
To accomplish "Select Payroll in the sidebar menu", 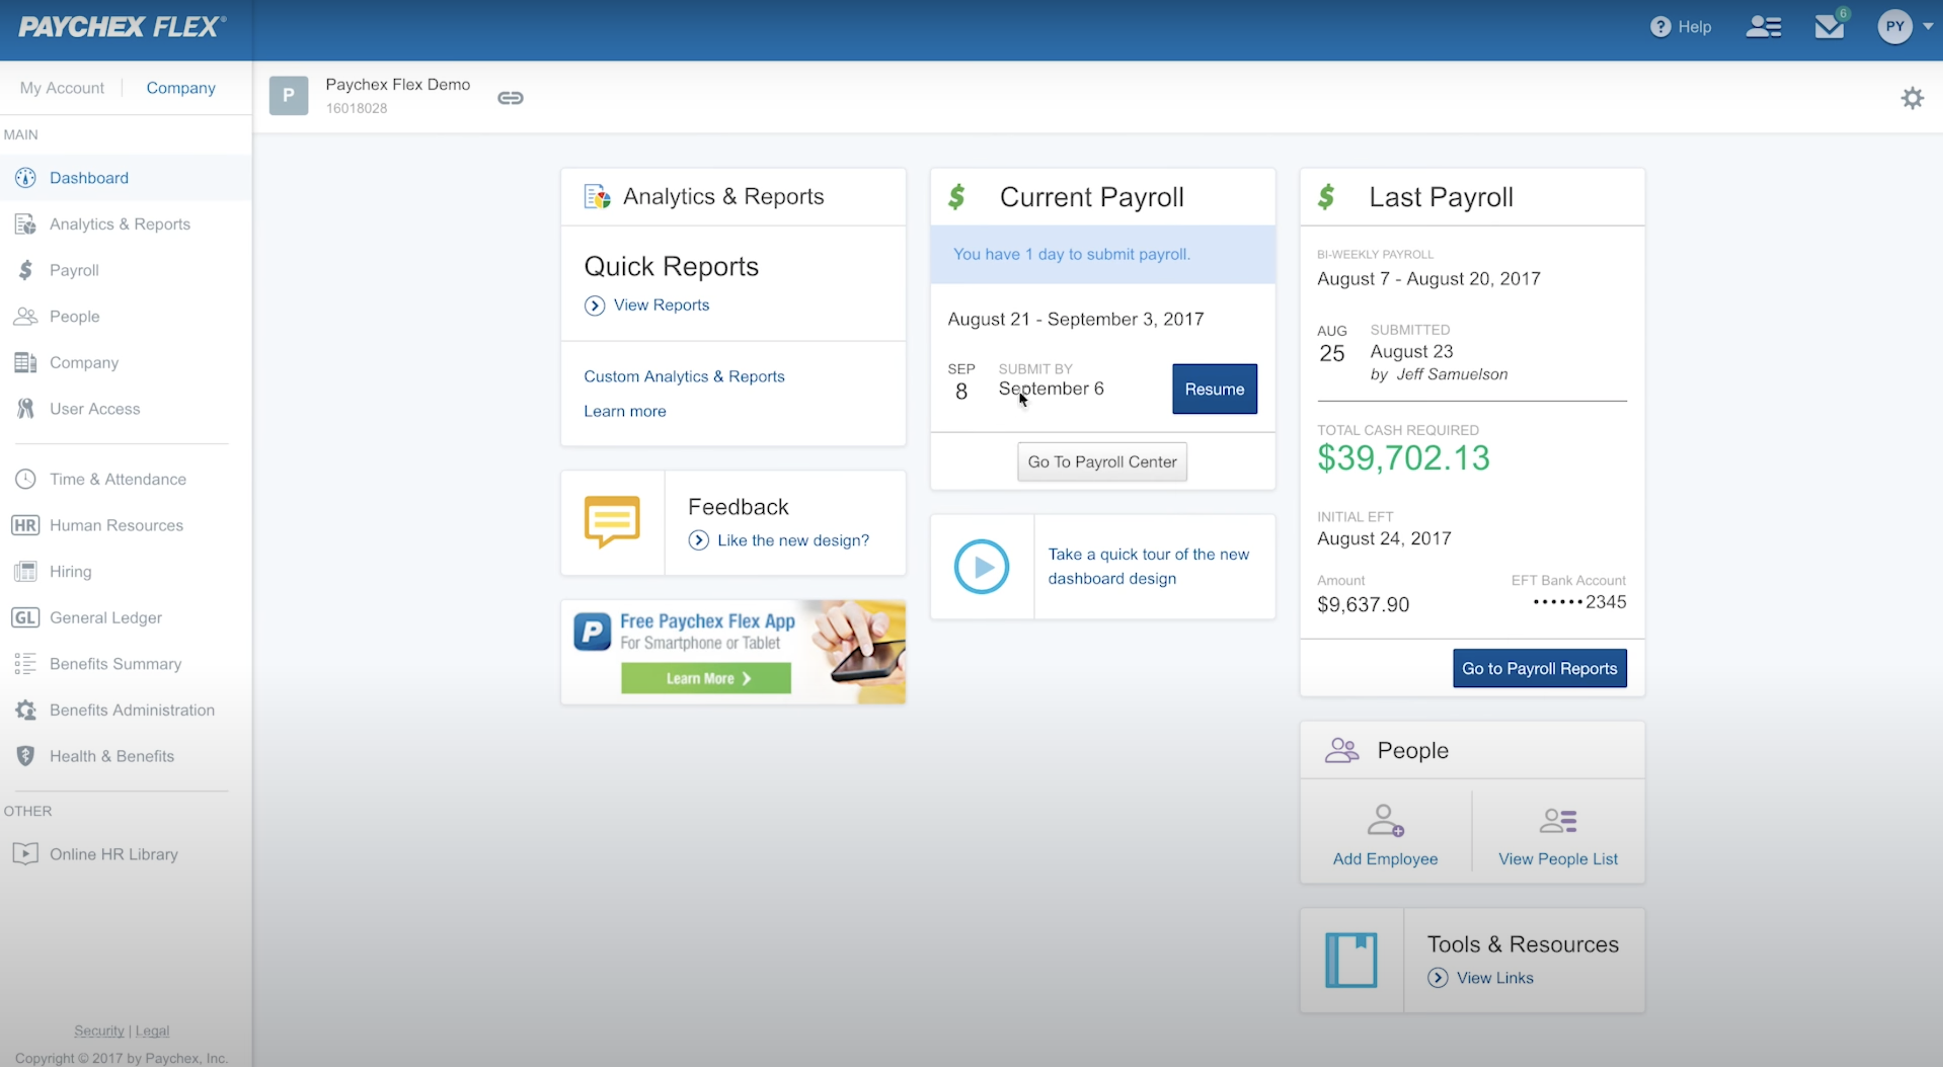I will 74,271.
